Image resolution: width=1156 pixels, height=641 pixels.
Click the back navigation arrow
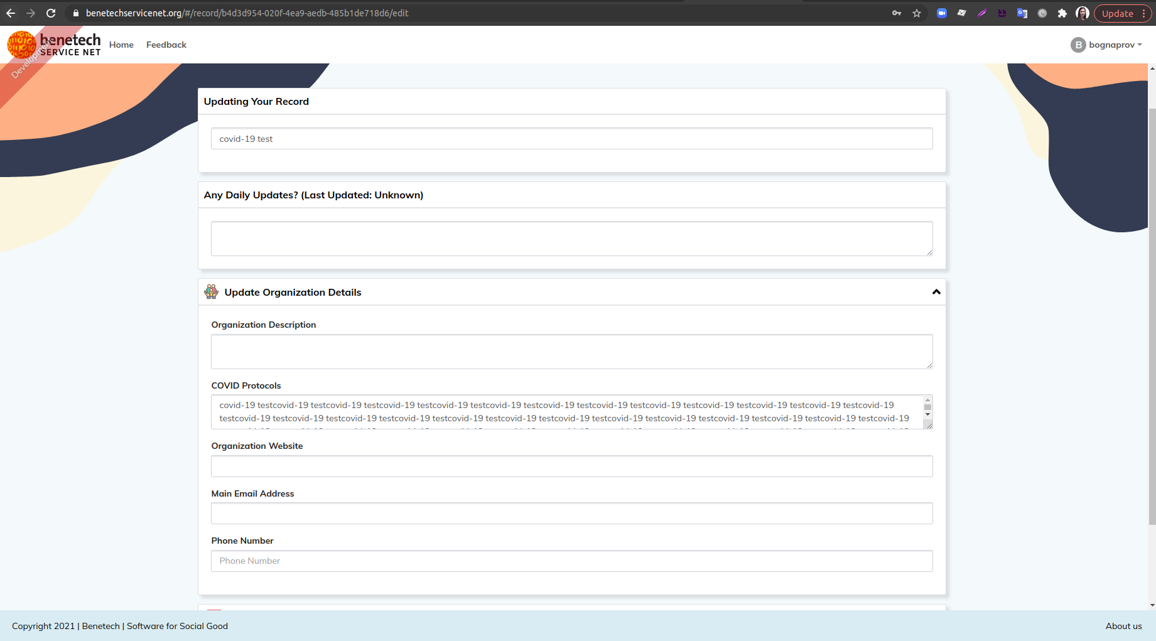tap(10, 13)
